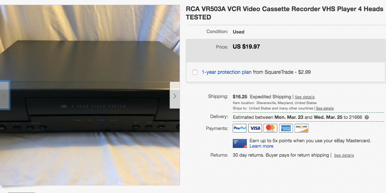Screen dimensions: 386x193
Task: Click the $16.25 shipping cost text
Action: pyautogui.click(x=240, y=96)
